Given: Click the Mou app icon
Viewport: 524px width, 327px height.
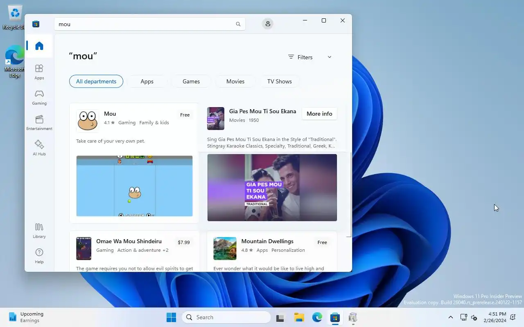Looking at the screenshot, I should tap(88, 121).
